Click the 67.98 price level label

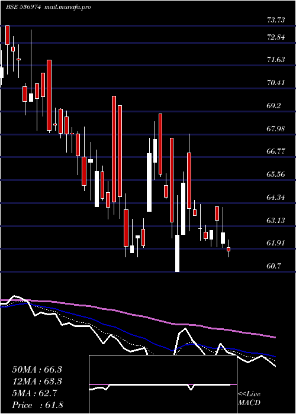coord(276,128)
